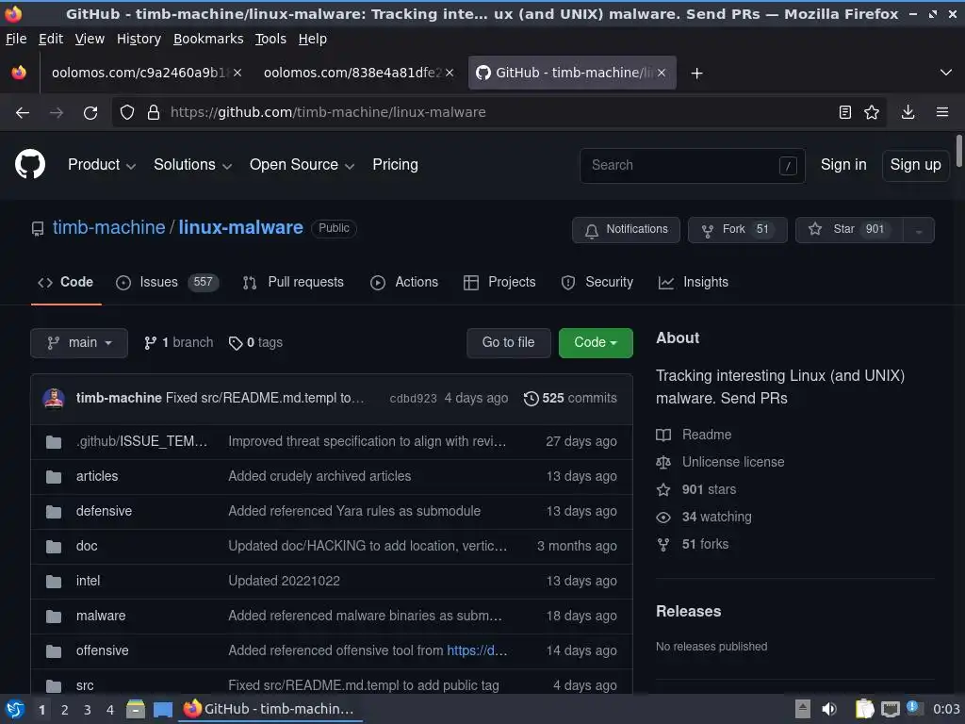Switch to the Pull requests tab
This screenshot has height=724, width=965.
pyautogui.click(x=293, y=283)
